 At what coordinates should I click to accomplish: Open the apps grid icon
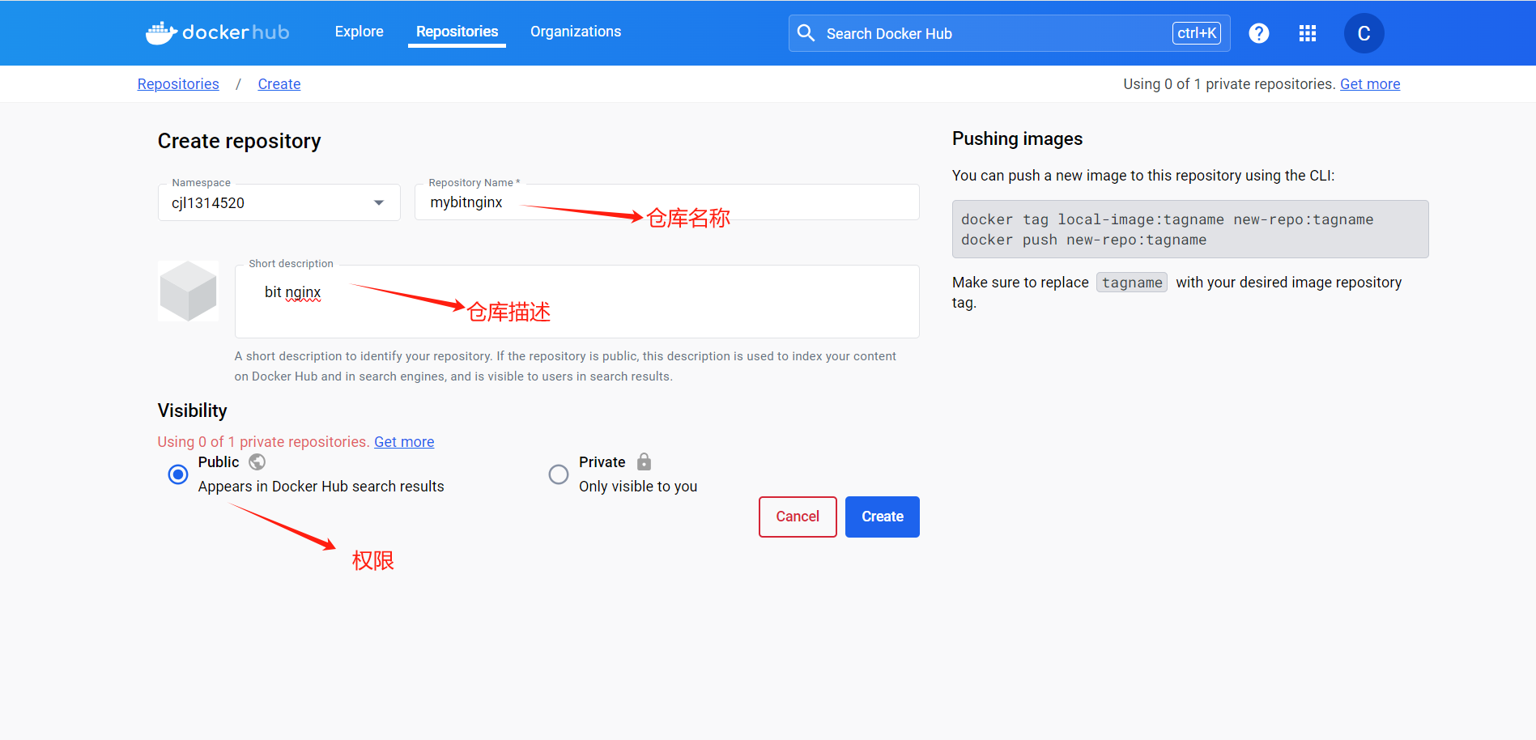pos(1308,33)
